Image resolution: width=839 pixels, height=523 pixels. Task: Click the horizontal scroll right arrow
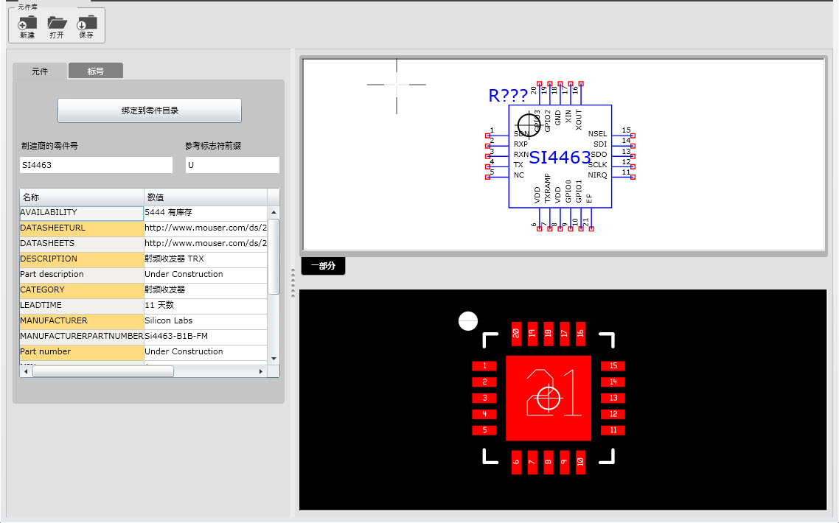pyautogui.click(x=260, y=371)
